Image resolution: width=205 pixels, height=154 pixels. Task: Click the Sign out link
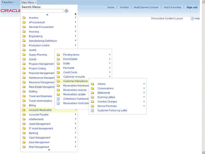coord(192,7)
